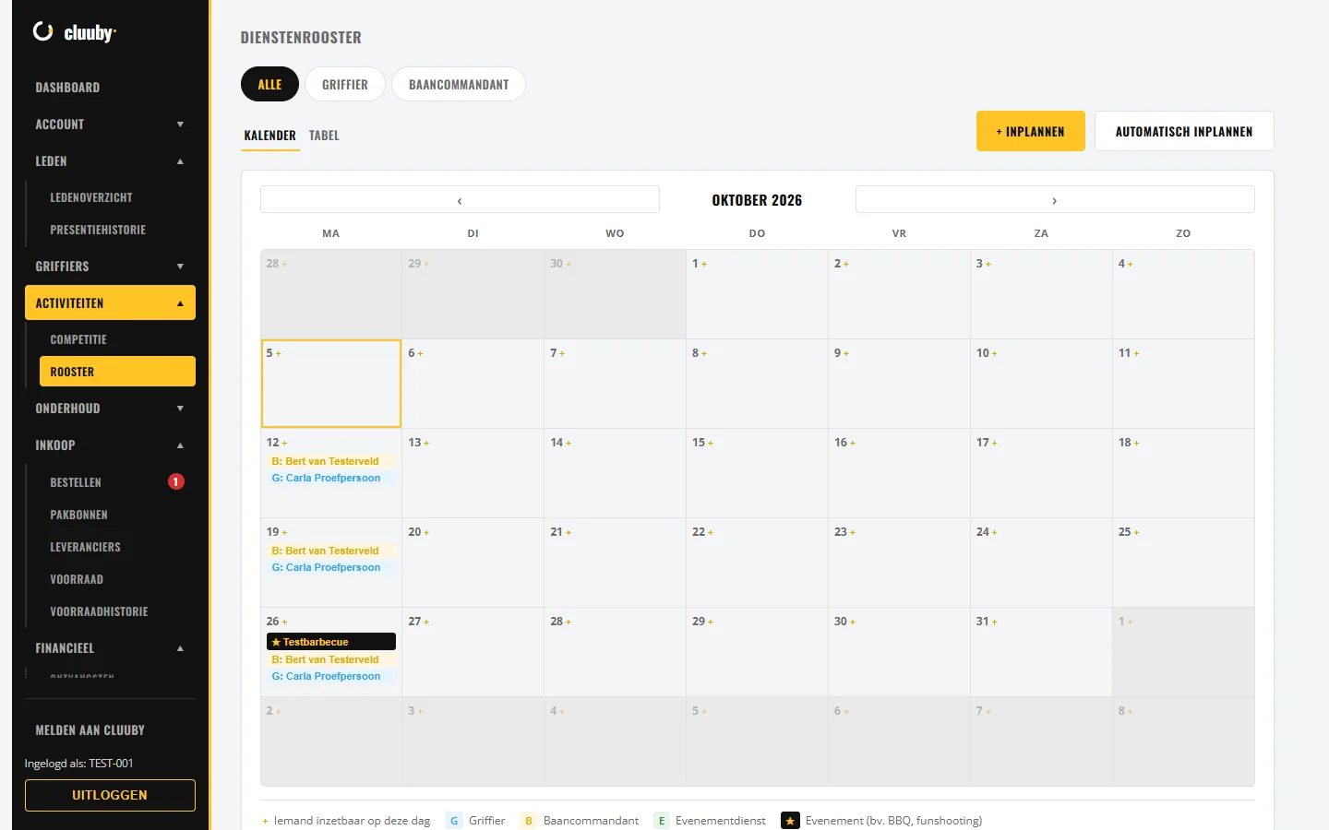Click the plus icon next to day 21
This screenshot has width=1329, height=830.
pos(569,533)
